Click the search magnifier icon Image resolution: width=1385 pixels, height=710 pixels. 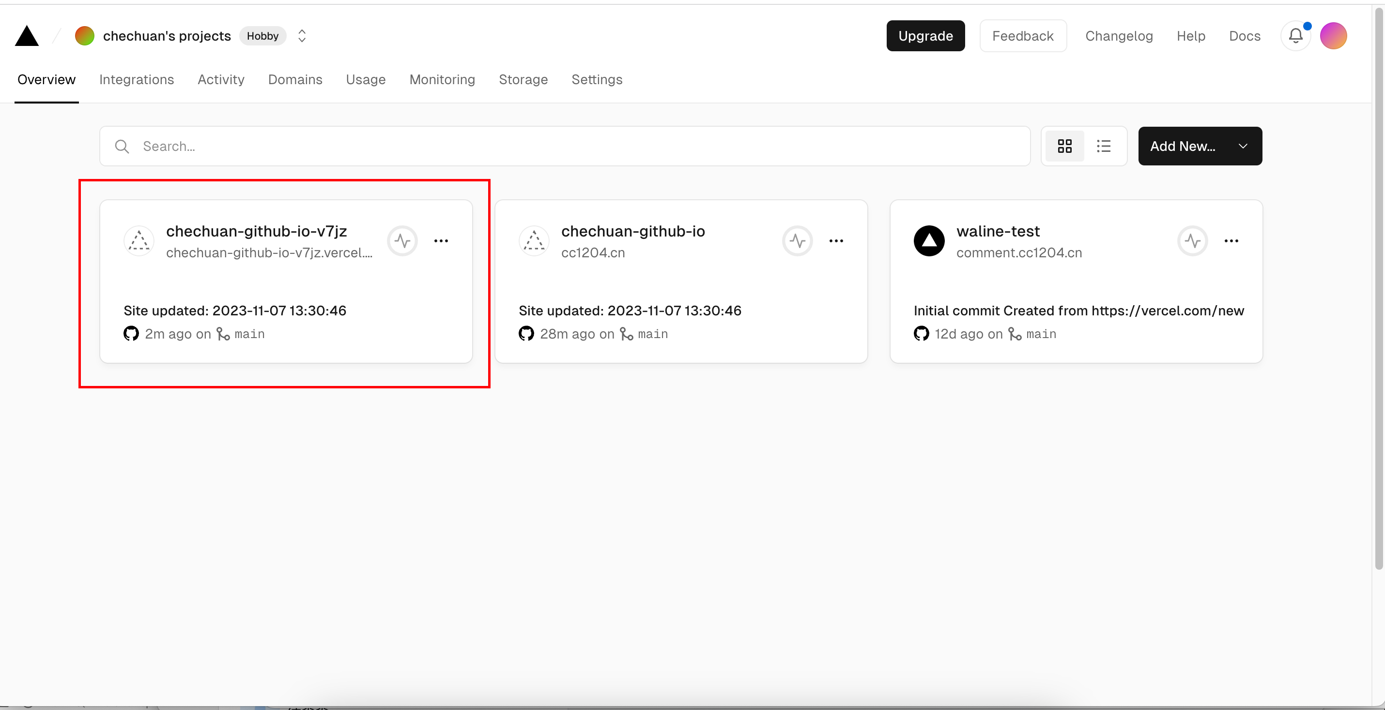122,146
